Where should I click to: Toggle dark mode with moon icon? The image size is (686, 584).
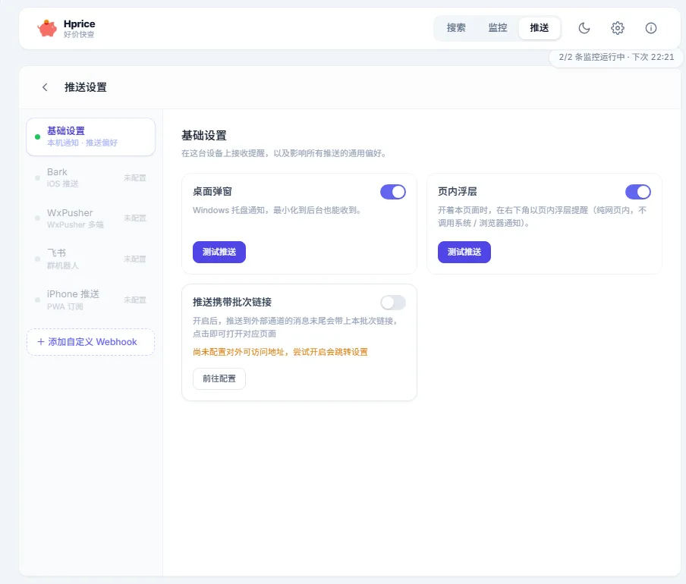click(584, 28)
